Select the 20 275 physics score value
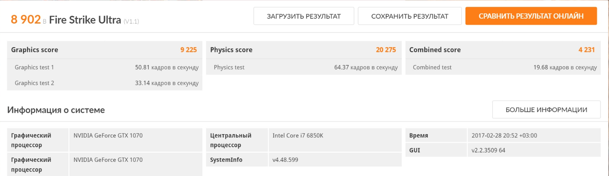609x176 pixels. pos(386,50)
